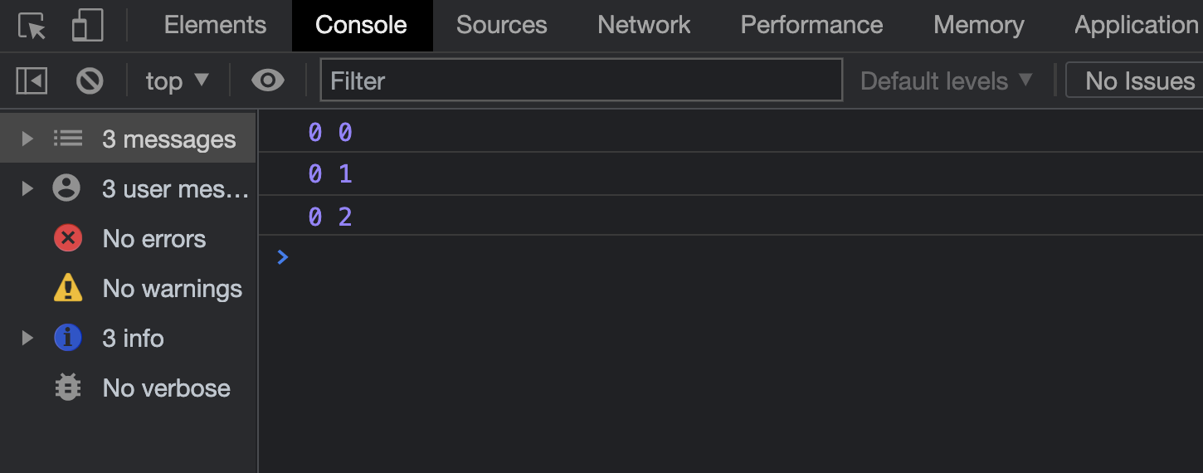Screen dimensions: 1203x473
Task: Click the No verbose bug icon
Action: [x=67, y=388]
